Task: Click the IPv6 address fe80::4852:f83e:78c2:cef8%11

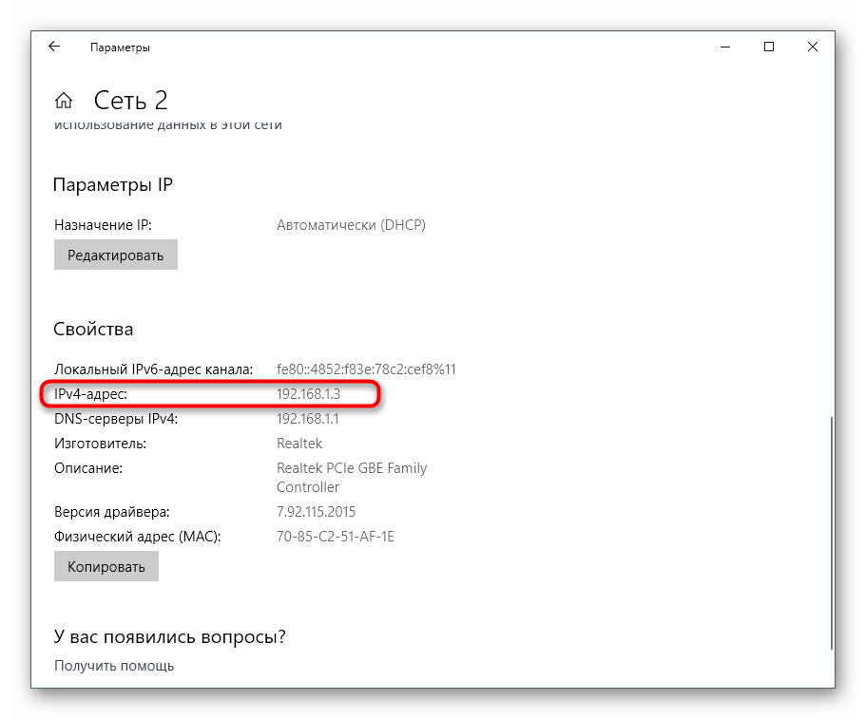Action: (366, 369)
